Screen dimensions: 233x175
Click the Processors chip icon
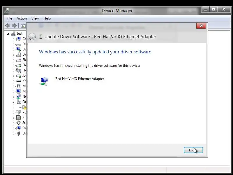pos(19,118)
